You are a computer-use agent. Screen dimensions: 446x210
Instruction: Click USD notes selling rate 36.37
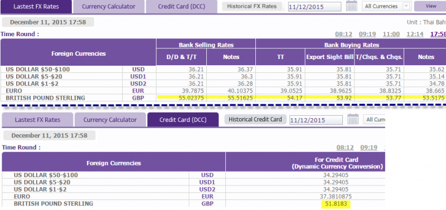245,69
